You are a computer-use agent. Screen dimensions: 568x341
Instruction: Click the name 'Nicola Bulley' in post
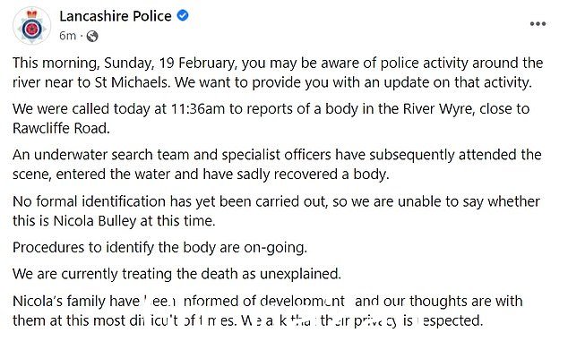[95, 221]
